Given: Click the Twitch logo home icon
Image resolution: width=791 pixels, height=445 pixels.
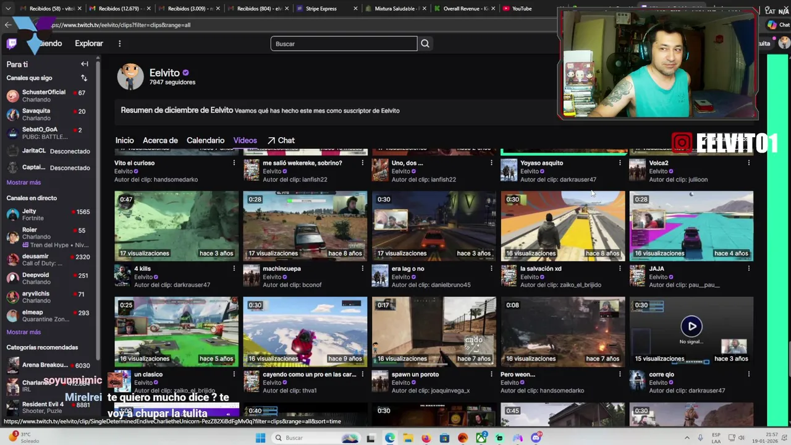Looking at the screenshot, I should pyautogui.click(x=12, y=43).
